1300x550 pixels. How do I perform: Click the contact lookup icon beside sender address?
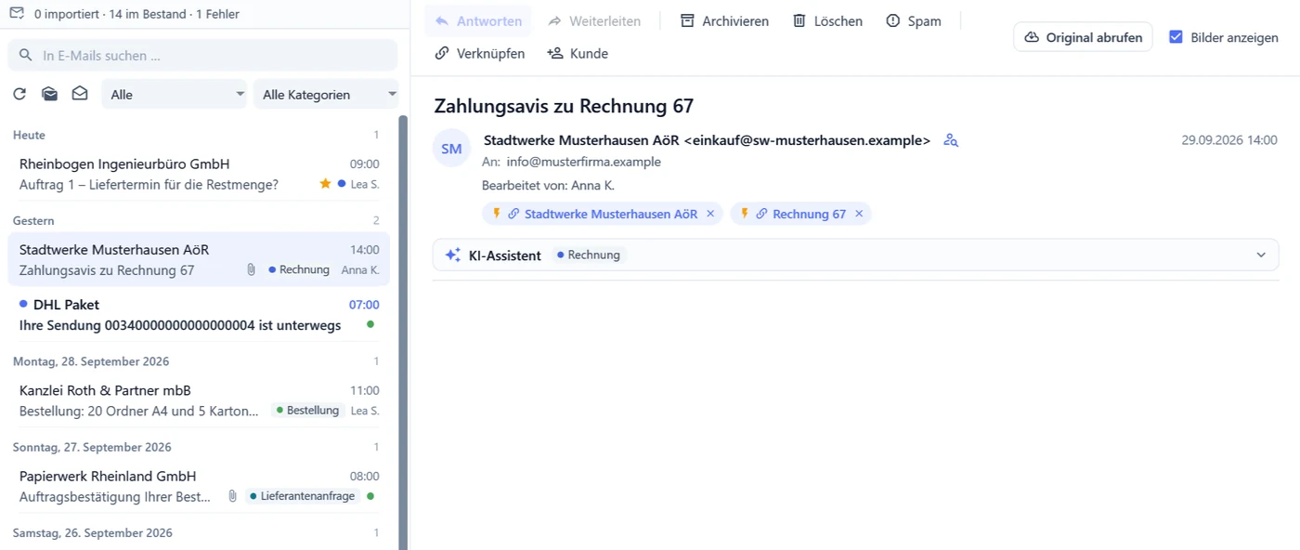pyautogui.click(x=950, y=140)
